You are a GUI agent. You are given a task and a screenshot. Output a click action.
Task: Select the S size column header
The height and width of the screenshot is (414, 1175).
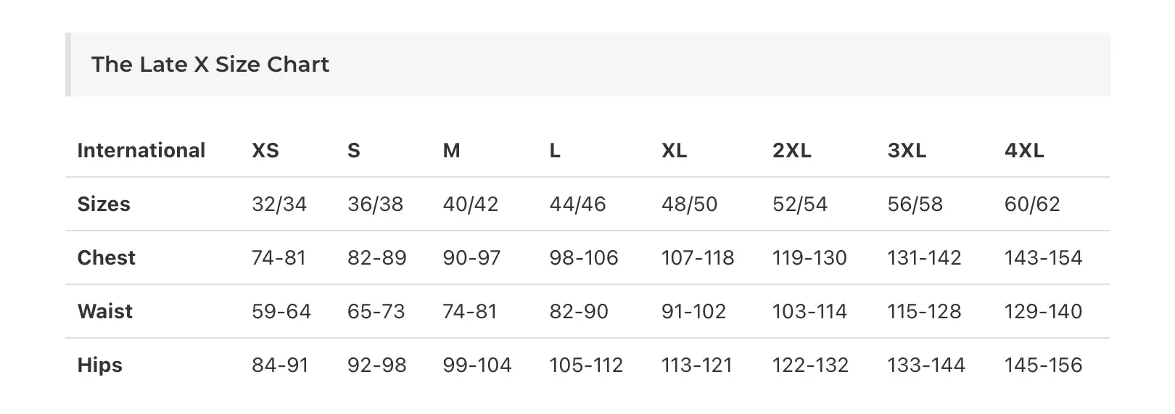(x=354, y=151)
